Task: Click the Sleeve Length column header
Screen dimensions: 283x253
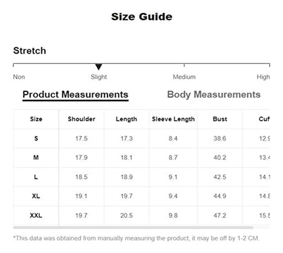Action: 173,119
